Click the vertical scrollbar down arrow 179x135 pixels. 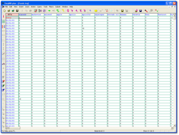click(x=175, y=125)
